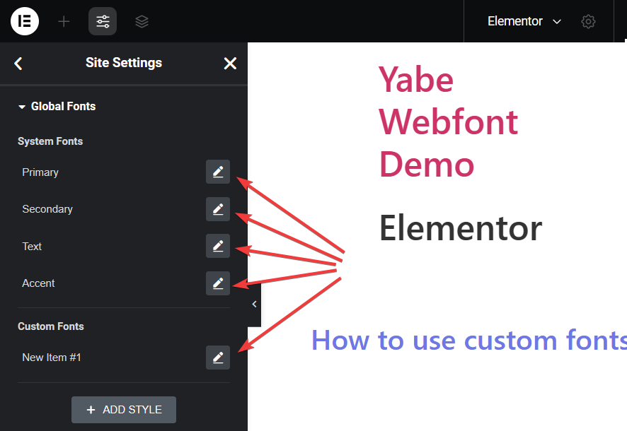This screenshot has width=627, height=431.
Task: Select the Primary font label
Action: tap(40, 172)
